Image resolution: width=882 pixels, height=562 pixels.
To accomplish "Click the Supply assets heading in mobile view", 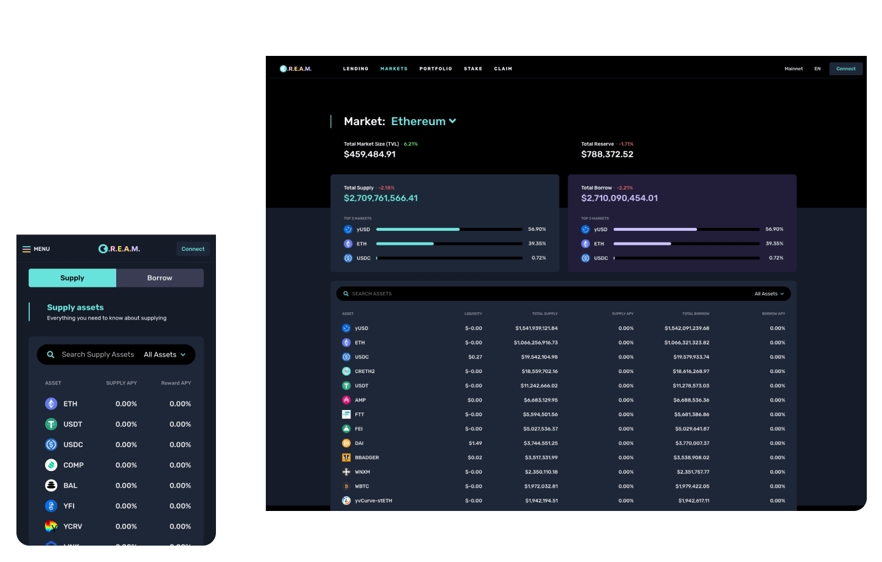I will coord(75,307).
